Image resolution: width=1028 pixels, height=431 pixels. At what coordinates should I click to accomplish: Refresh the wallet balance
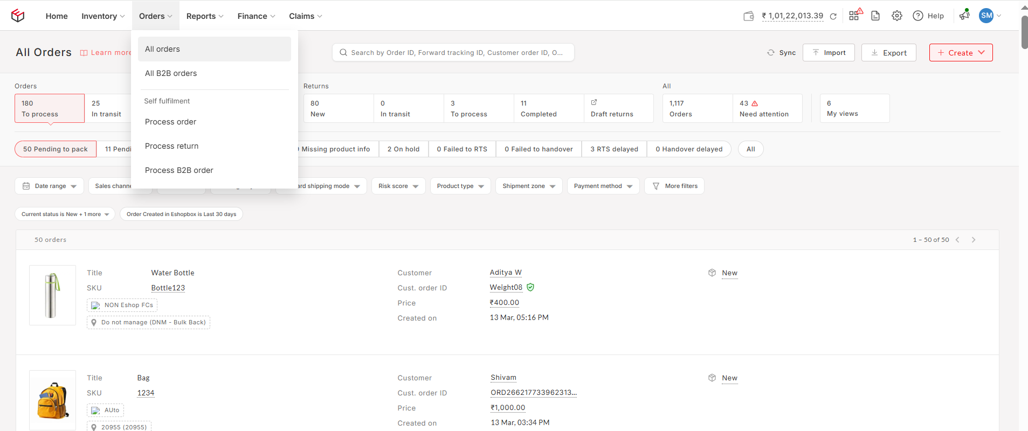click(x=833, y=16)
